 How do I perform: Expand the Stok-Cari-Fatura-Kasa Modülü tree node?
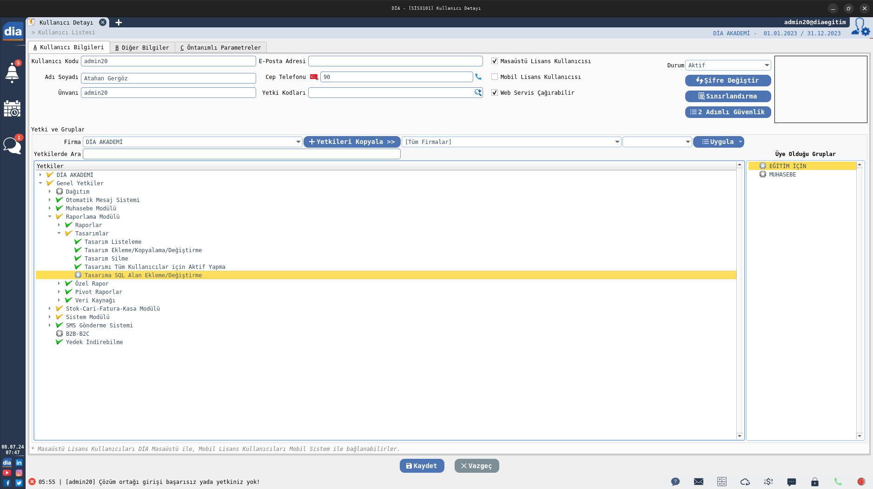click(x=50, y=309)
